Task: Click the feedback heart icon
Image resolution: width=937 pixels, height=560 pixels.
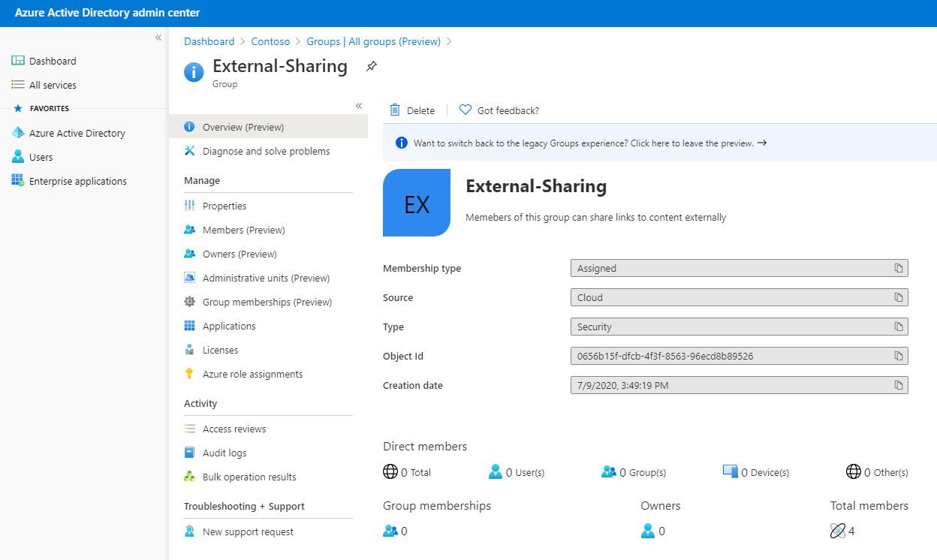Action: (465, 110)
